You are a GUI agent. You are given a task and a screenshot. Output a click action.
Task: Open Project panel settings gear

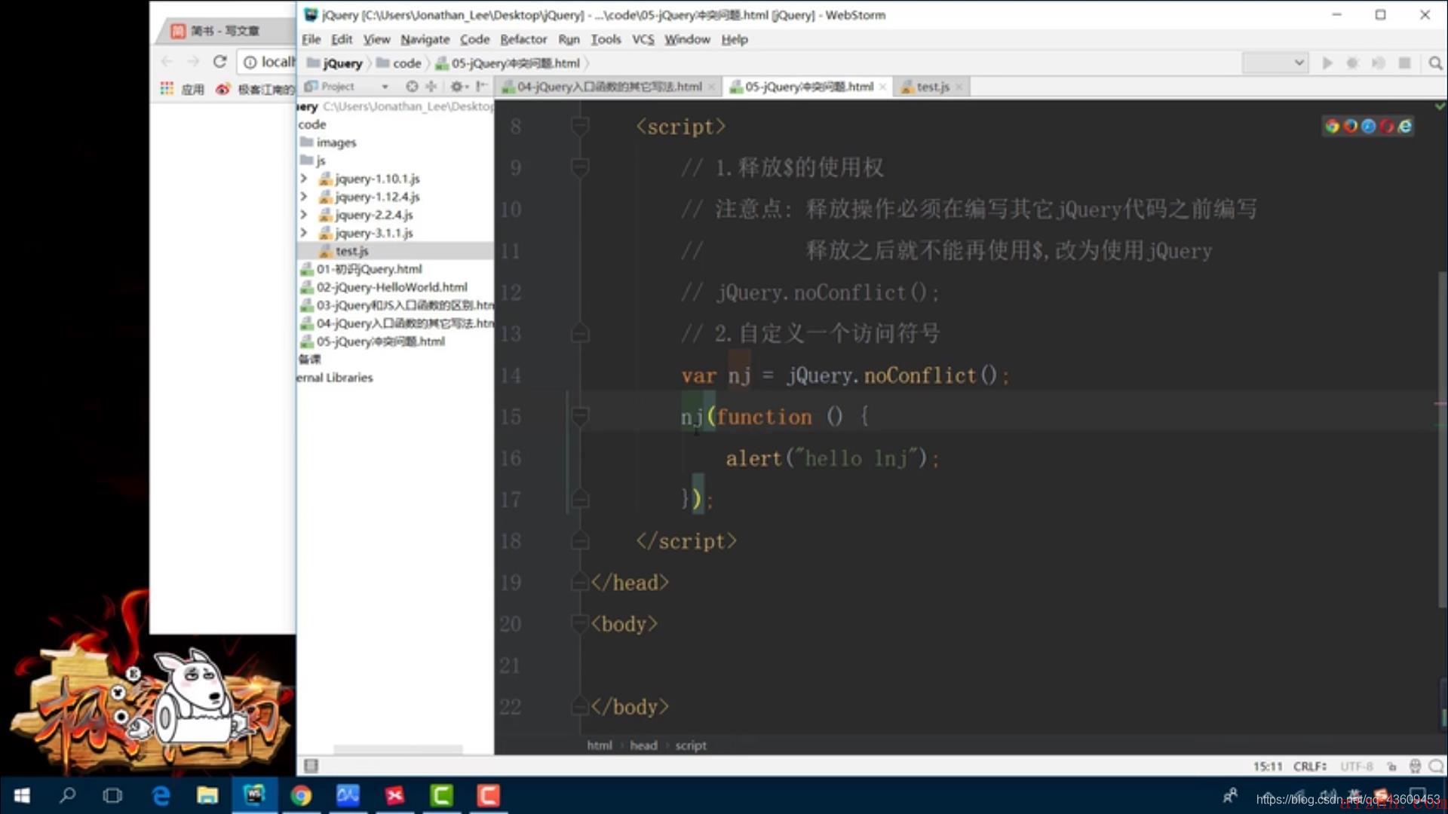(458, 87)
